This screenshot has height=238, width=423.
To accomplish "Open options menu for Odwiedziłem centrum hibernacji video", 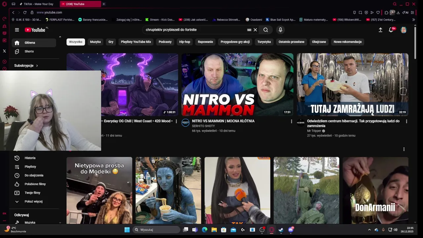I will tap(406, 121).
